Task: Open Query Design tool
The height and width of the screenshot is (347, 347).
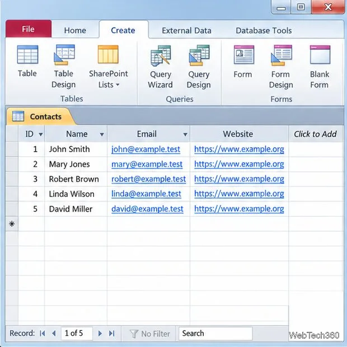Action: click(x=199, y=67)
